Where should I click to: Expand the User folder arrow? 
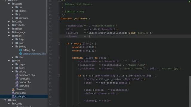click(13, 57)
